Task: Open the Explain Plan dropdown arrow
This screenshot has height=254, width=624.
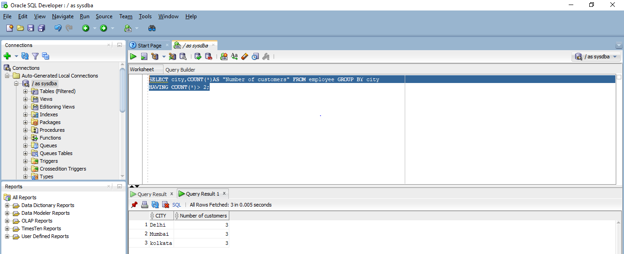Action: point(164,57)
